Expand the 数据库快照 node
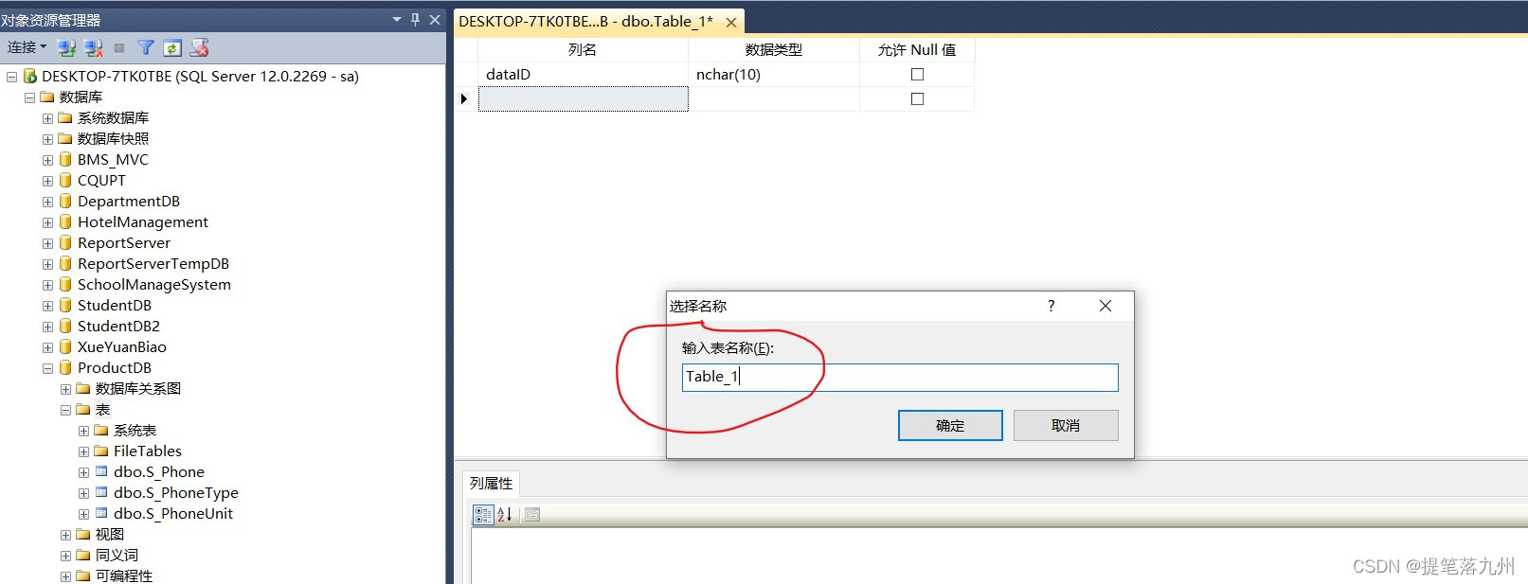1528x584 pixels. (x=47, y=139)
